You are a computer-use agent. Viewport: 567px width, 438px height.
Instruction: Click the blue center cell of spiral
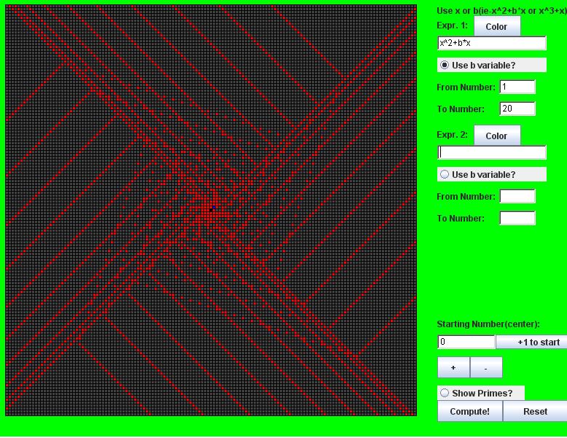[x=214, y=208]
